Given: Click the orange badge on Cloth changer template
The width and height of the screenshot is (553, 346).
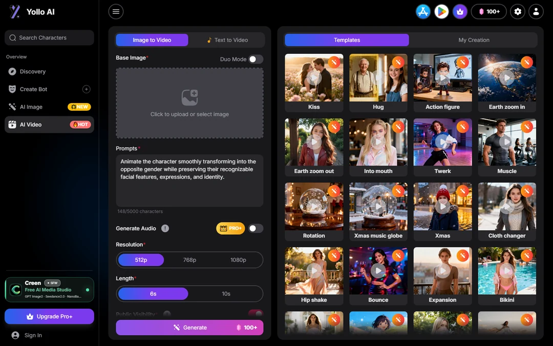Looking at the screenshot, I should 526,191.
